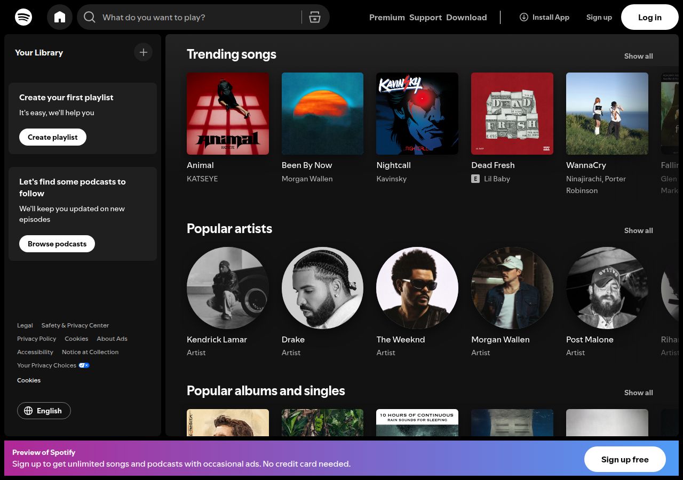Click the Log in button
Image resolution: width=683 pixels, height=480 pixels.
click(x=650, y=17)
